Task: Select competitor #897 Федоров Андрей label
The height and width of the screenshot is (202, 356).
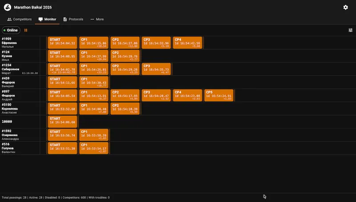Action: click(x=20, y=95)
